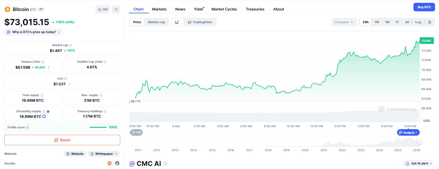The height and width of the screenshot is (169, 439).
Task: Click info icon next to CMC AI
Action: pyautogui.click(x=165, y=163)
